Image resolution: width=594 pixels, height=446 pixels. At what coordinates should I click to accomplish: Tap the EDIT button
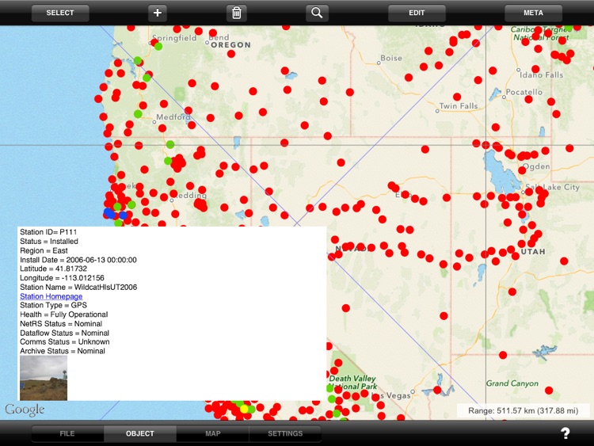(x=417, y=13)
